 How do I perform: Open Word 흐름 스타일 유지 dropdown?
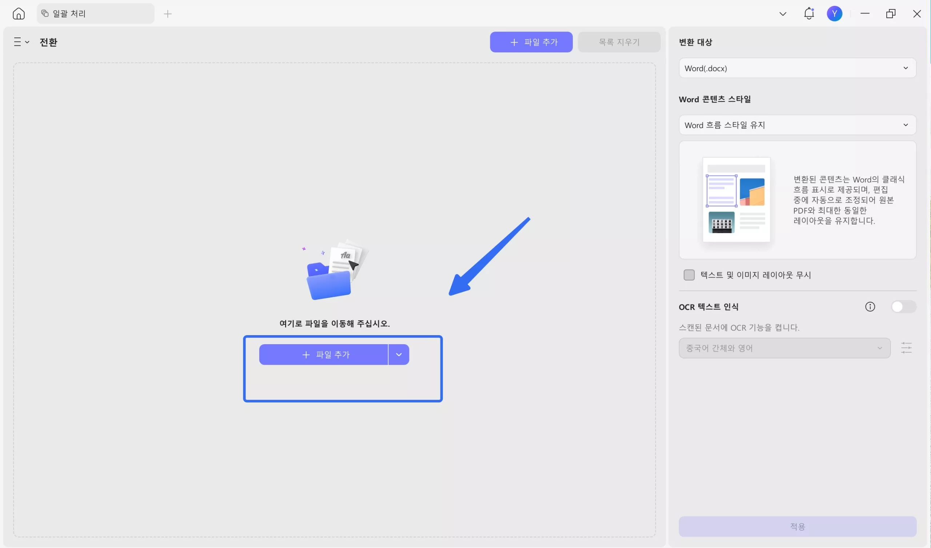coord(797,125)
